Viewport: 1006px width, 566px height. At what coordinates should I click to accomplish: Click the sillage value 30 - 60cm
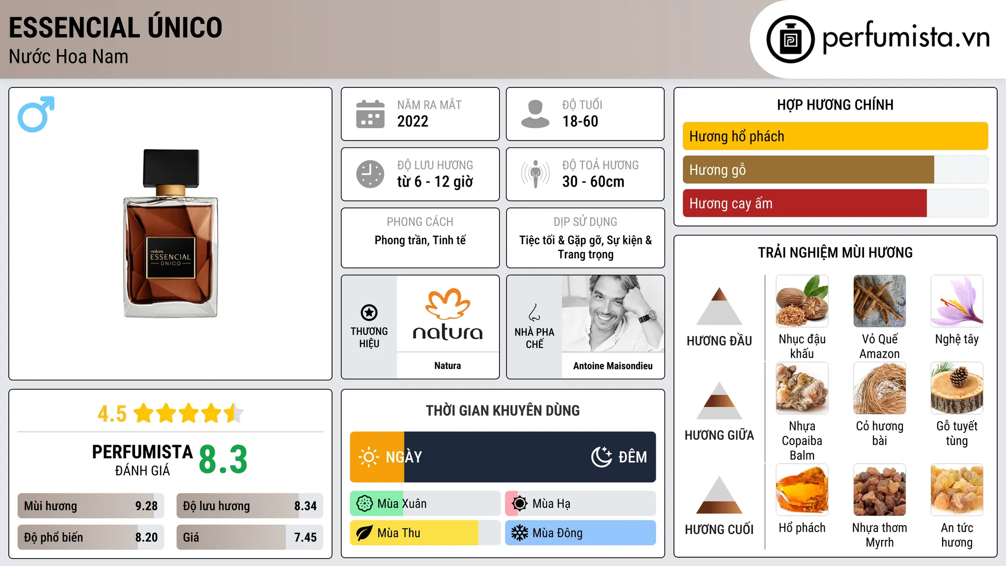coord(593,182)
